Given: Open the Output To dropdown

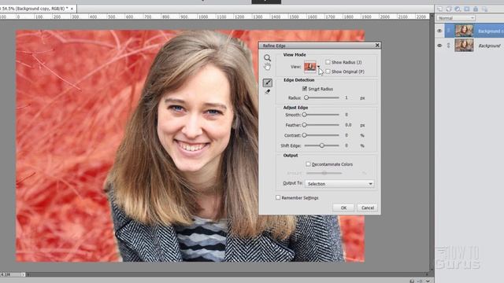Looking at the screenshot, I should [339, 184].
